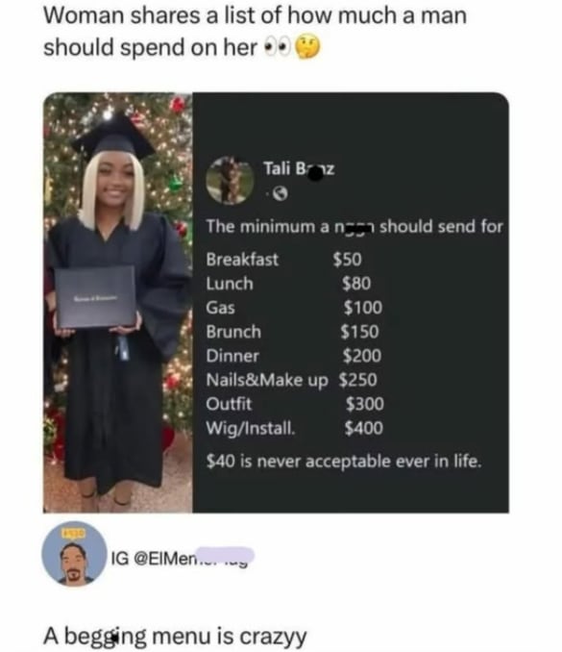
Task: Select the Gas $100 row
Action: 294,308
